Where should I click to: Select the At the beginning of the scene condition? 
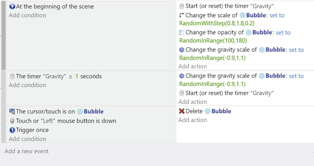pyautogui.click(x=55, y=7)
